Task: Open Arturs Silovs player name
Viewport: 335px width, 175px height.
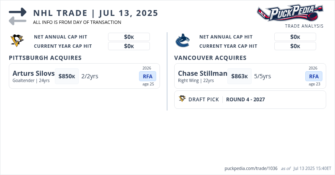Action: click(x=33, y=73)
